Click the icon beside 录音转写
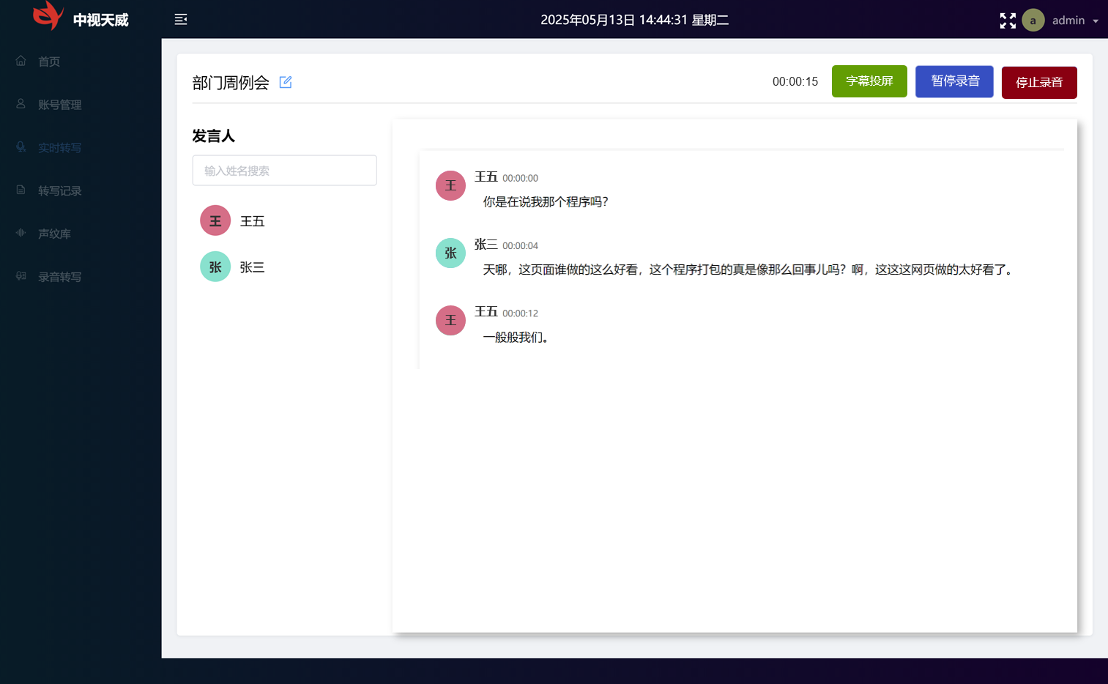 [x=21, y=276]
